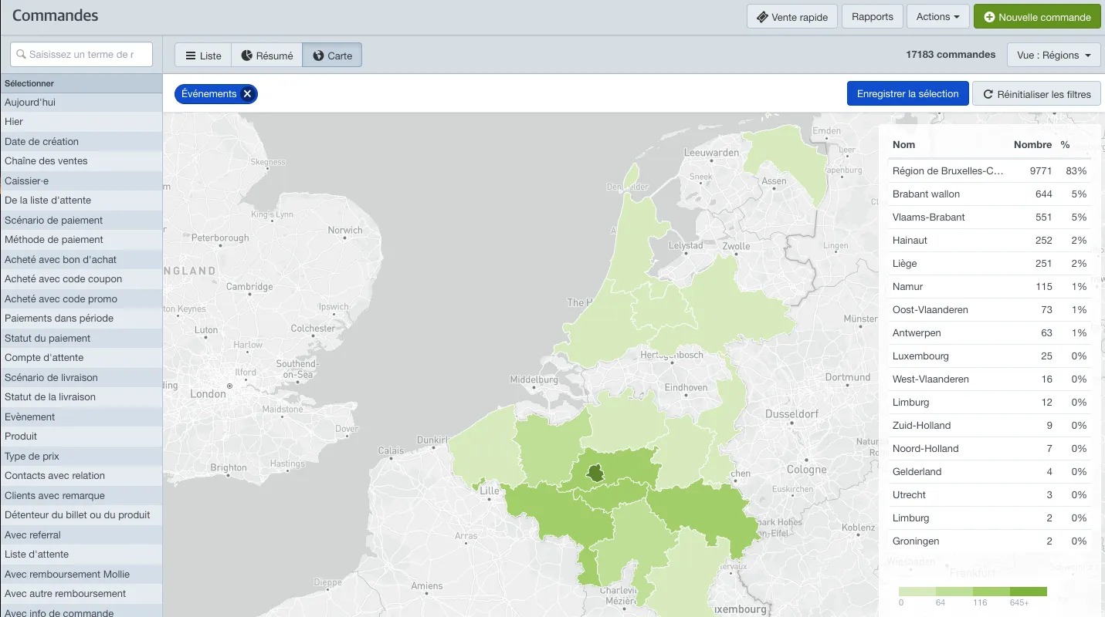Select the Aujourd'hui filter
The width and height of the screenshot is (1105, 617).
[x=81, y=103]
